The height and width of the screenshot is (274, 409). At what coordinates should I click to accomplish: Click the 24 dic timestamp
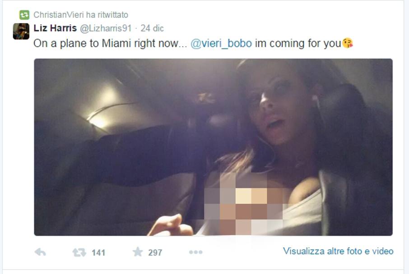point(152,28)
